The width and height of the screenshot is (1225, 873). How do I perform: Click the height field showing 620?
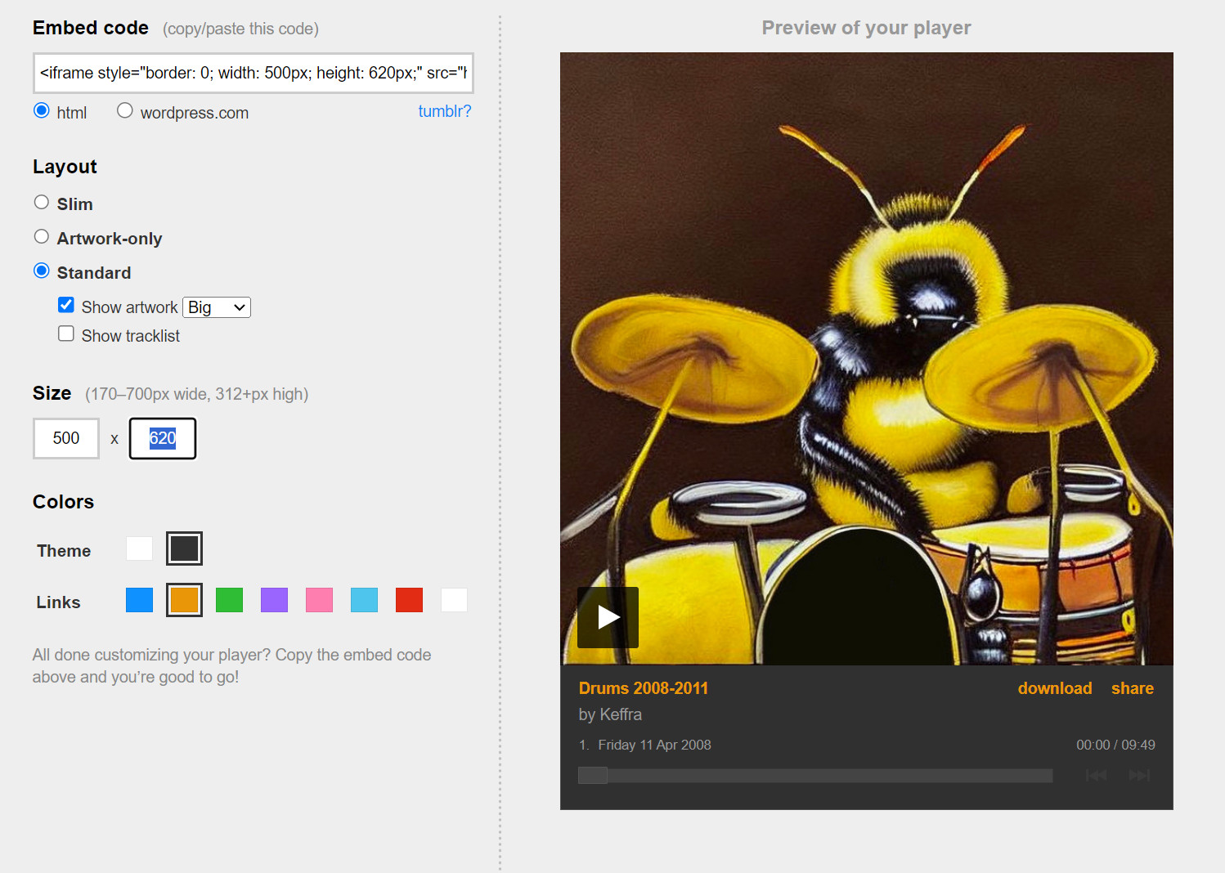click(163, 438)
